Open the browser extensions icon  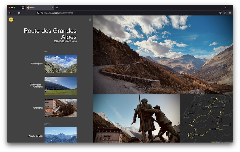(x=225, y=13)
